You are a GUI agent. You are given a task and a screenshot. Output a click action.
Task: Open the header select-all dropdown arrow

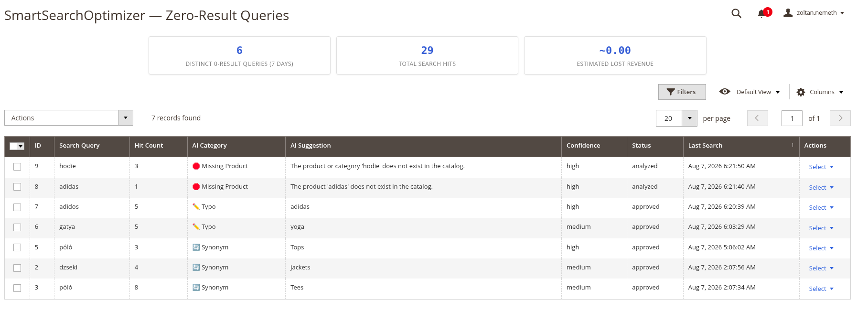click(21, 146)
